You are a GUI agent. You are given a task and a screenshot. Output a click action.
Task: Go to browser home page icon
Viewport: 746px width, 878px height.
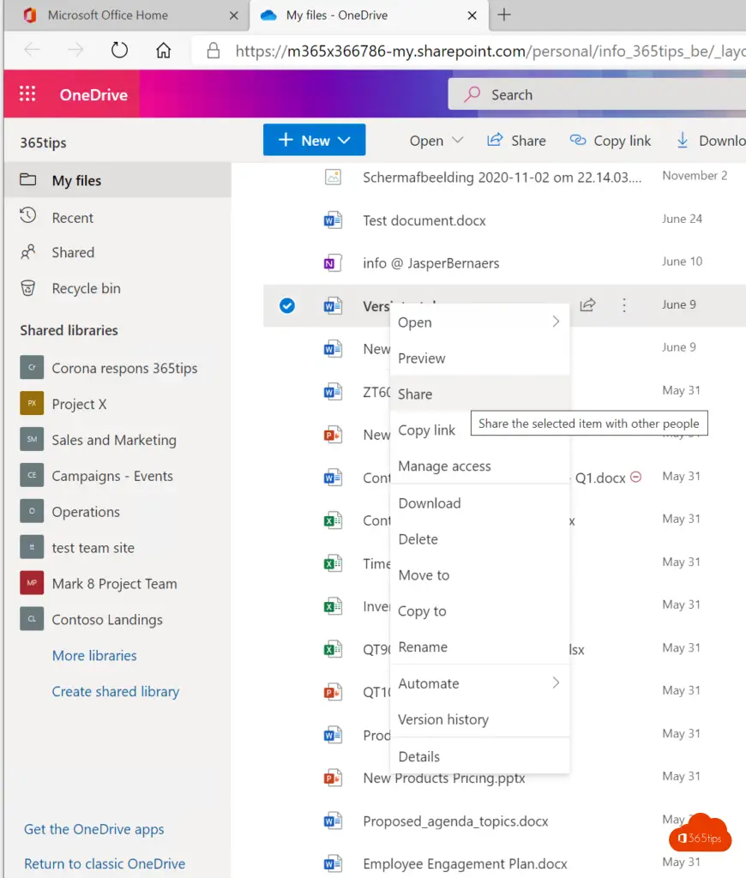pos(164,51)
